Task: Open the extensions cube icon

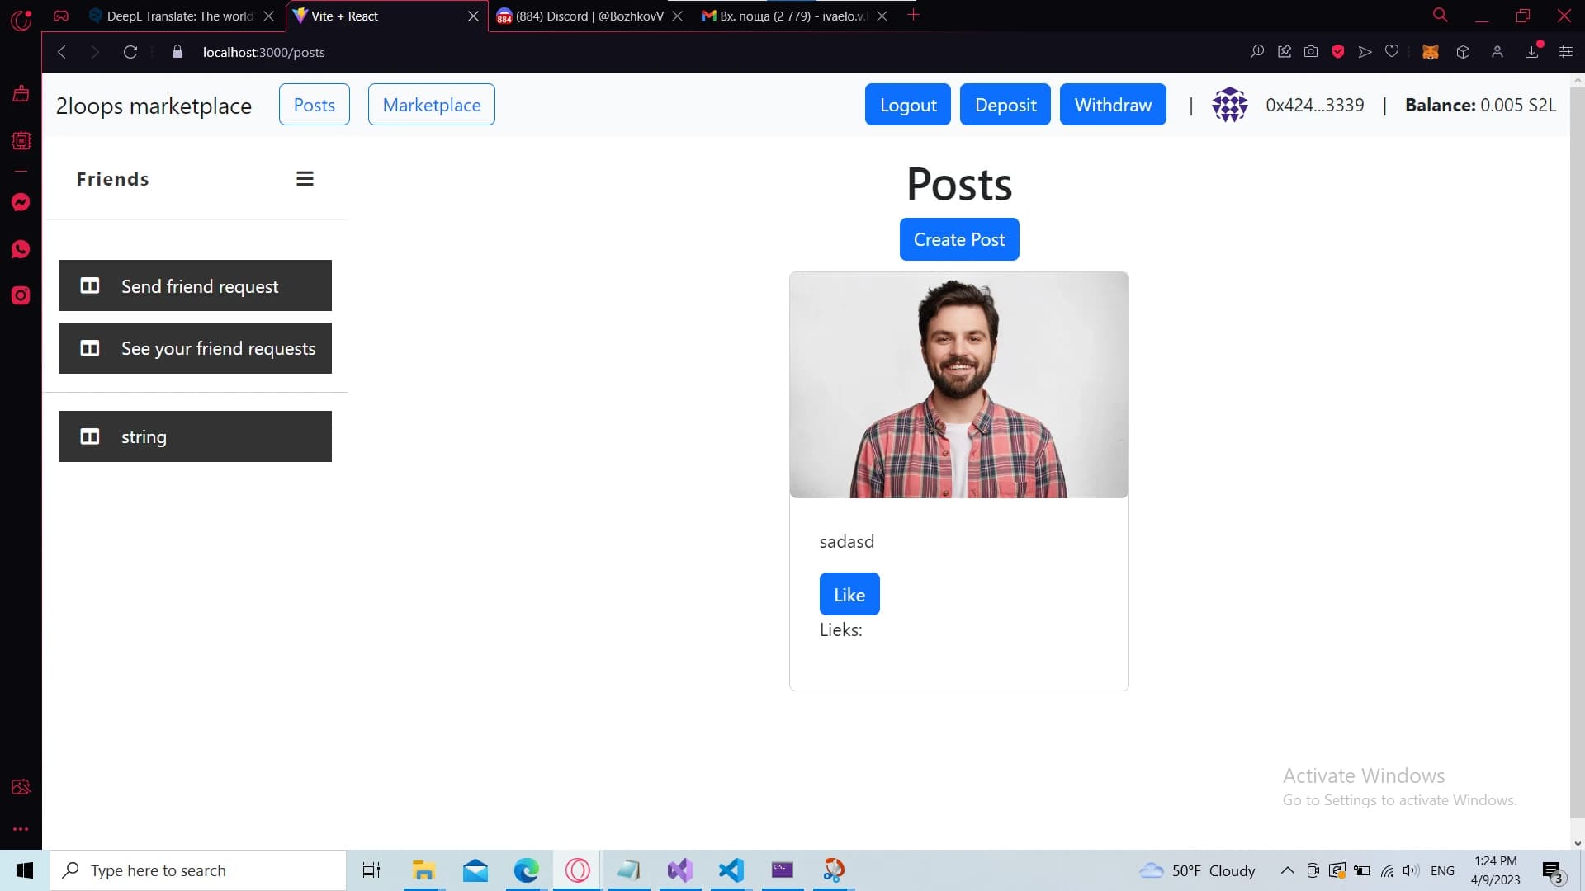Action: [1464, 52]
